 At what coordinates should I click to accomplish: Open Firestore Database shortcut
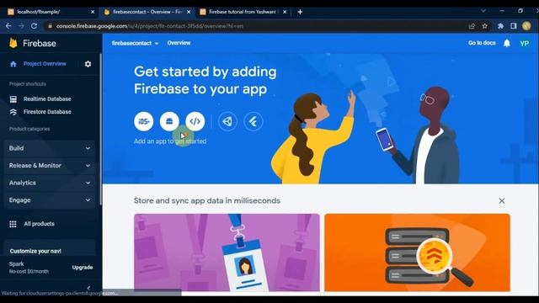pos(47,112)
